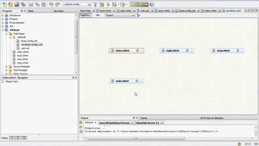Expand the JPA project node
The height and width of the screenshot is (146, 259).
coord(2,26)
